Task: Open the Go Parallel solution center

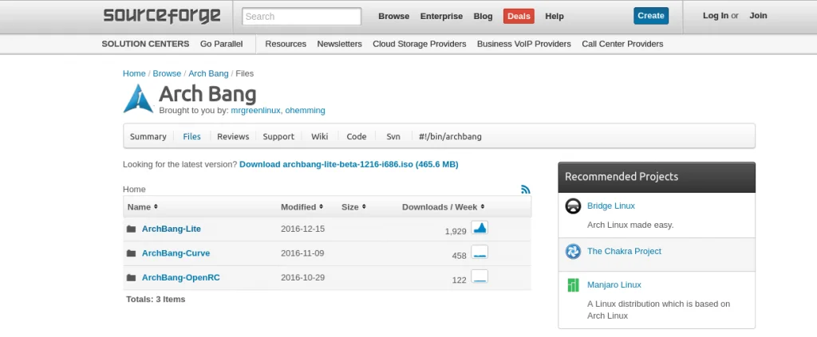Action: (x=222, y=44)
